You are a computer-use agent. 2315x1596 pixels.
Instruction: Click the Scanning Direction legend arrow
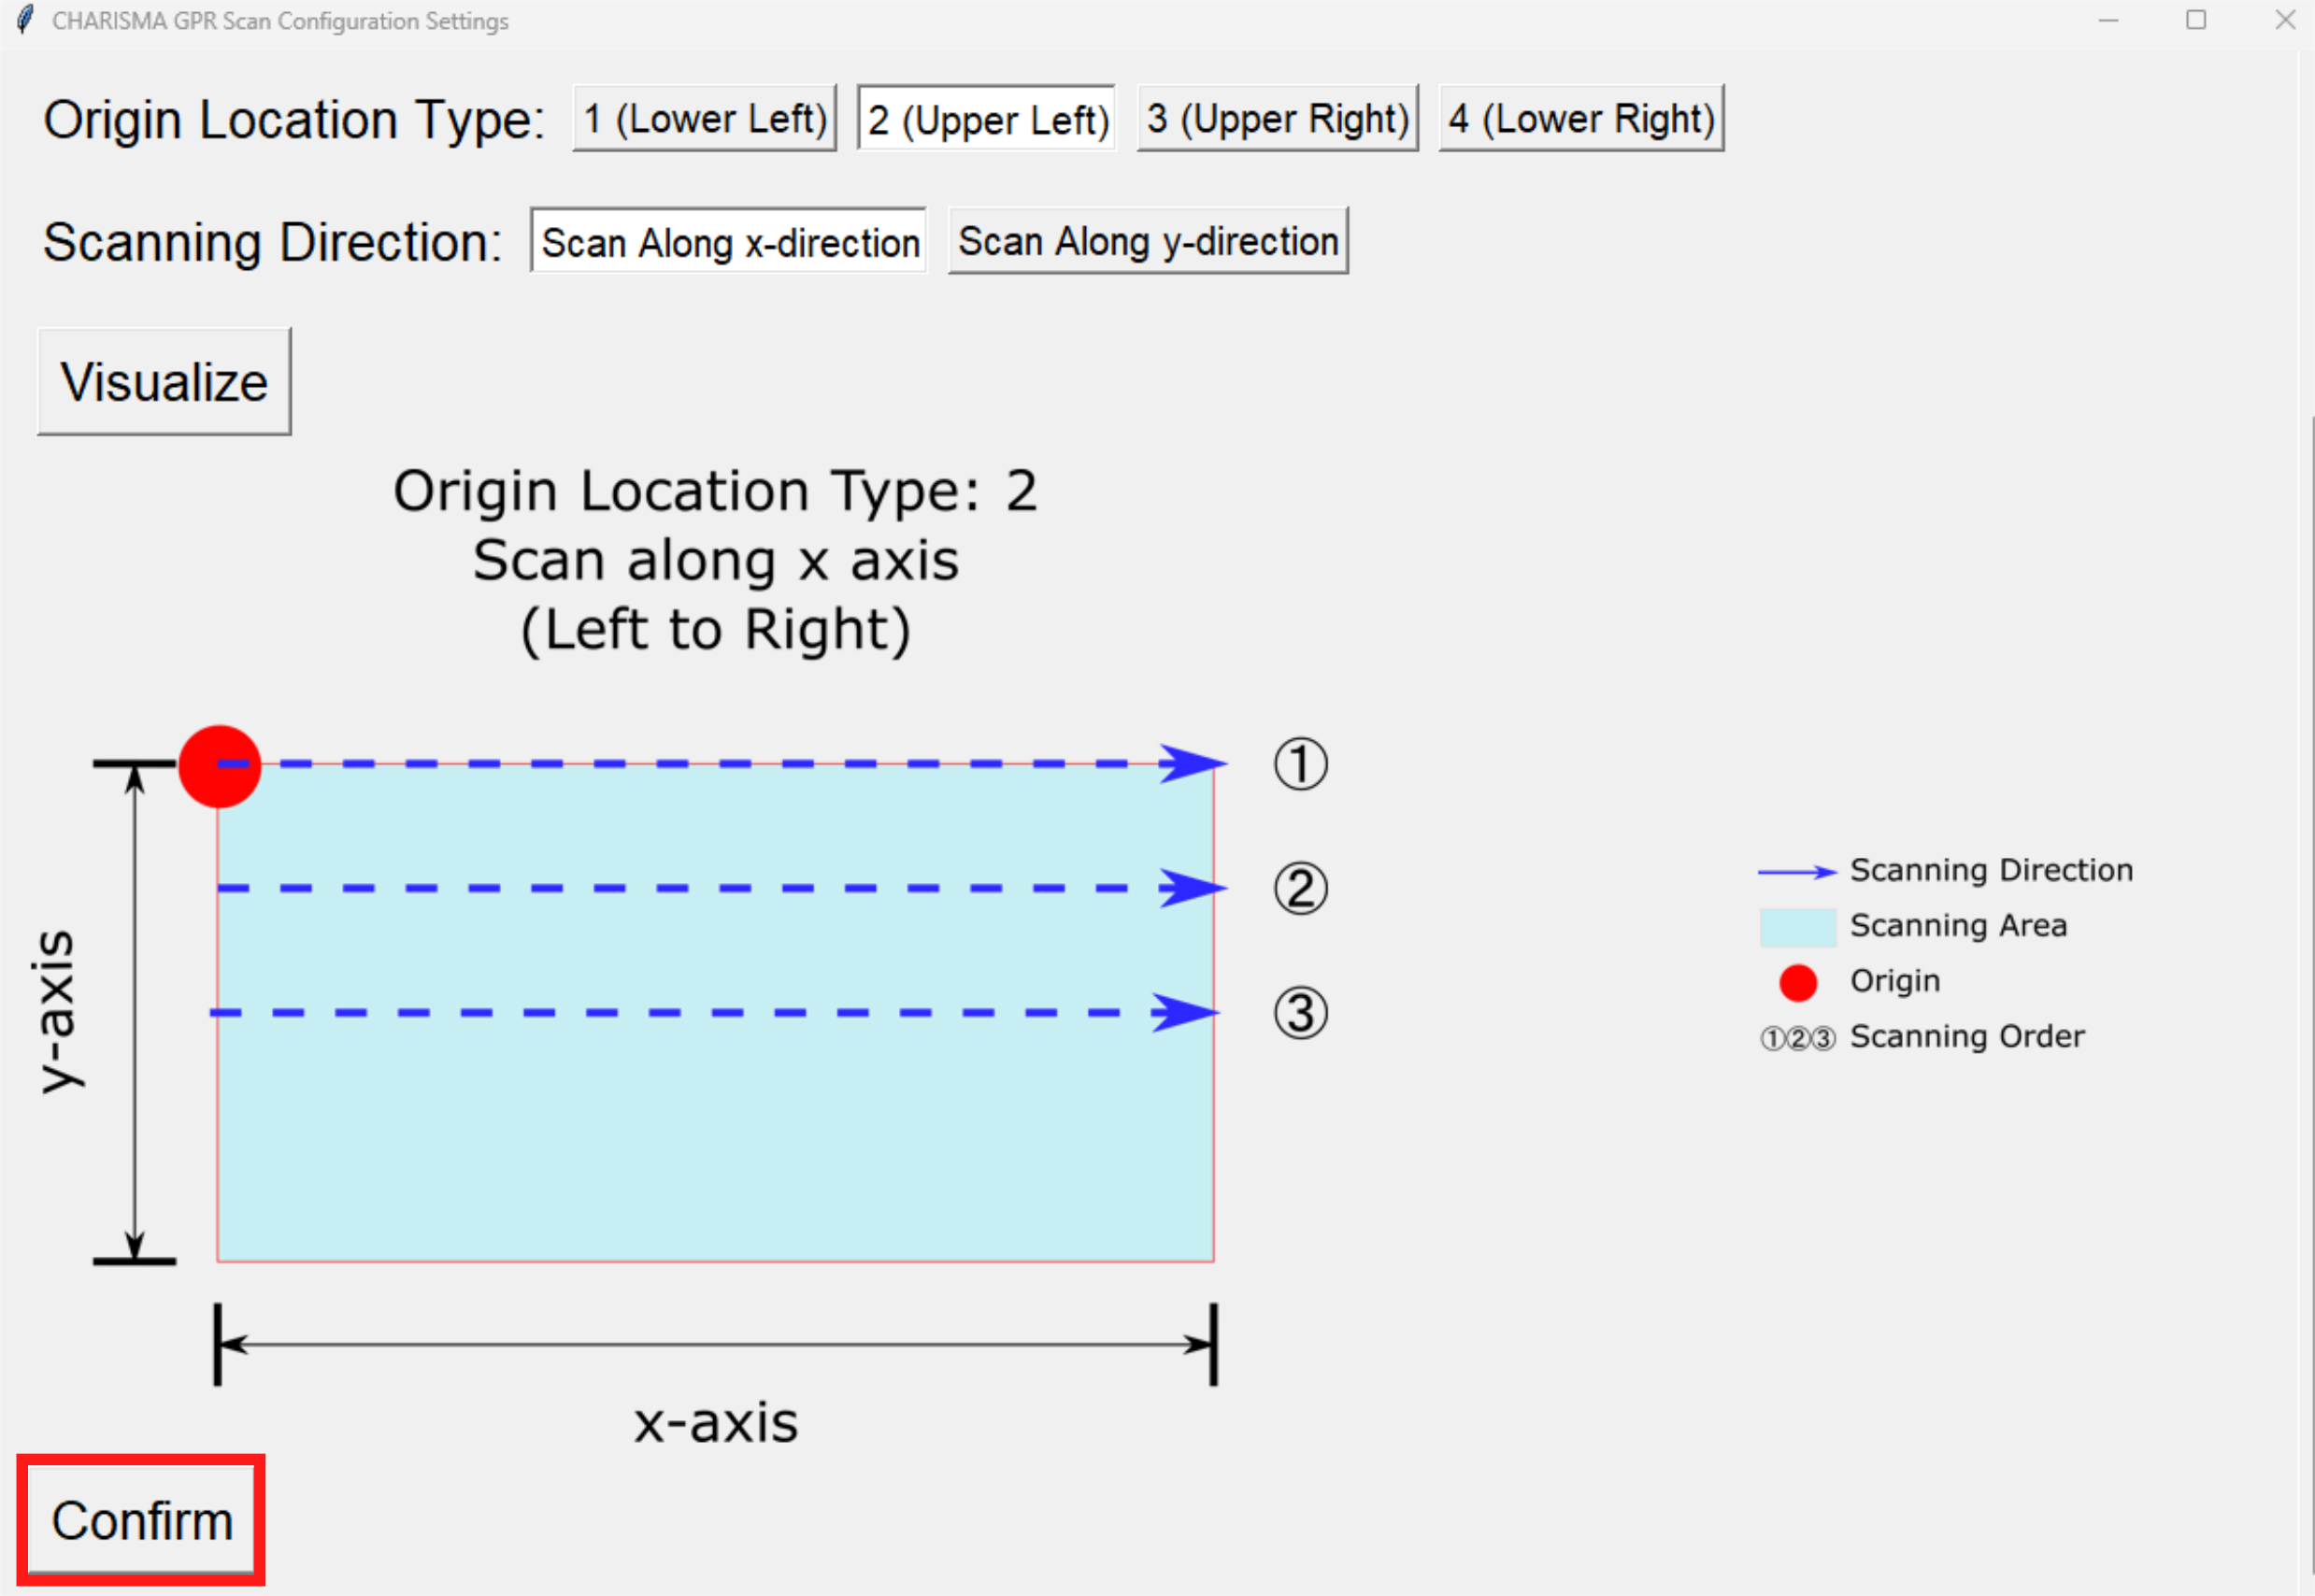tap(1797, 872)
